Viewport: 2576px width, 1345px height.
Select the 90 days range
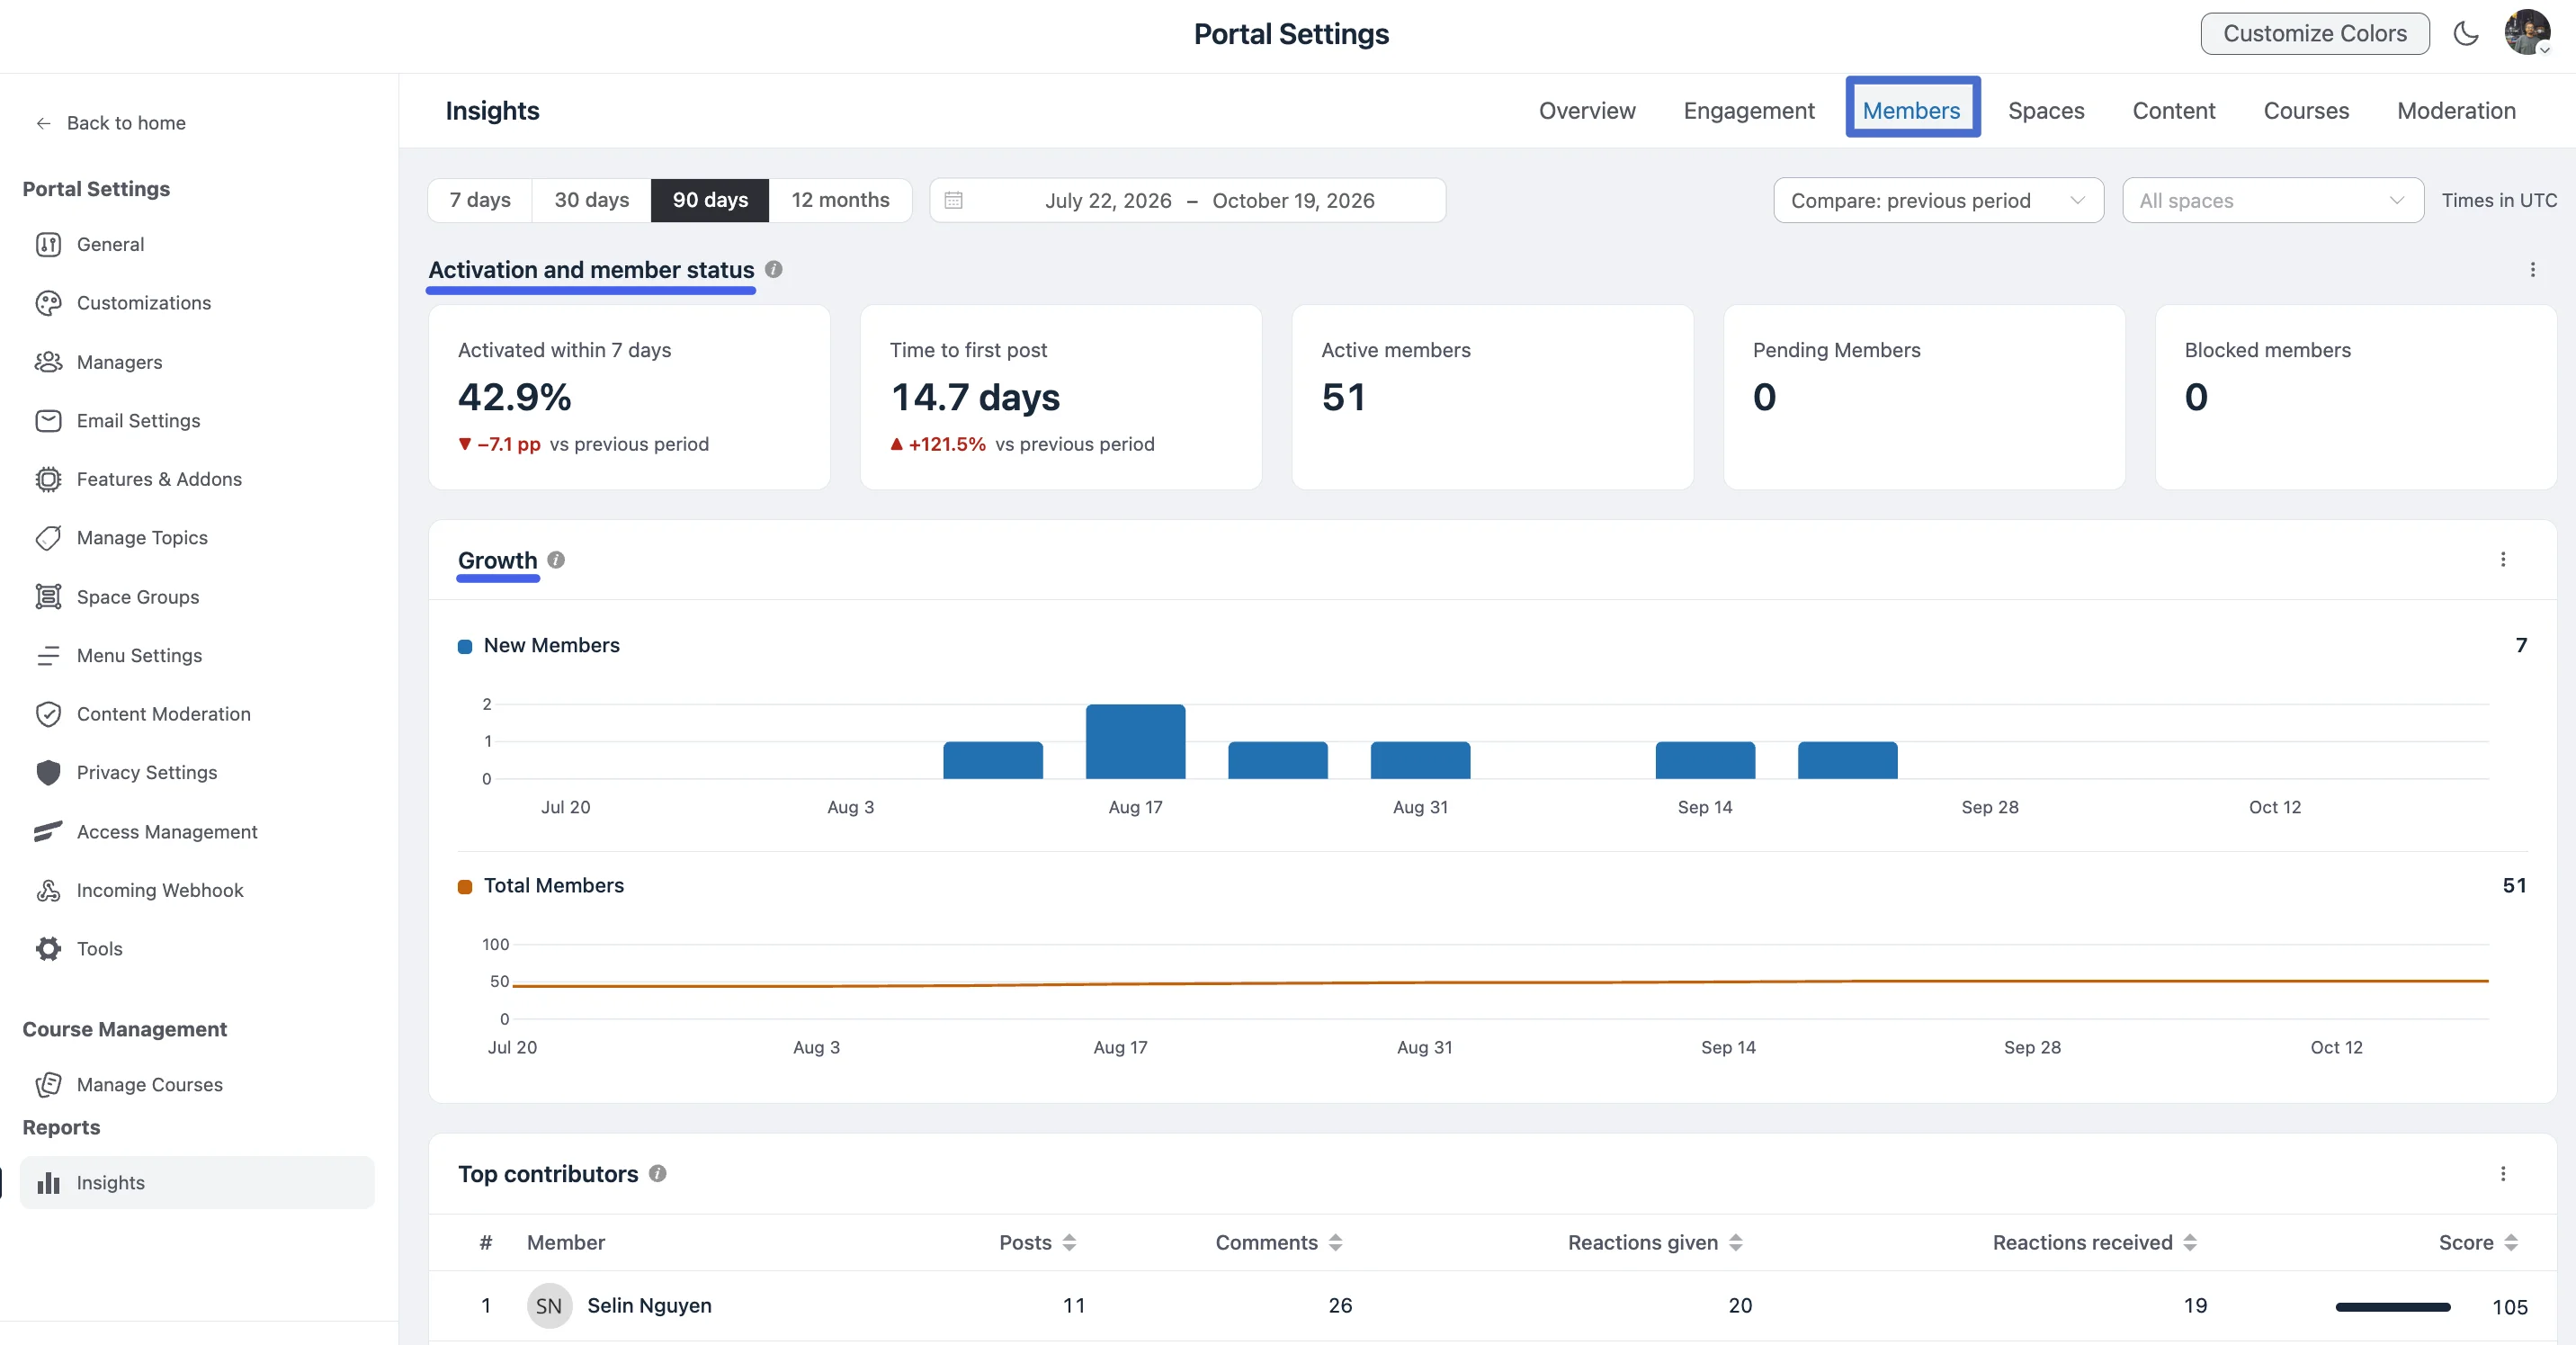[x=710, y=200]
